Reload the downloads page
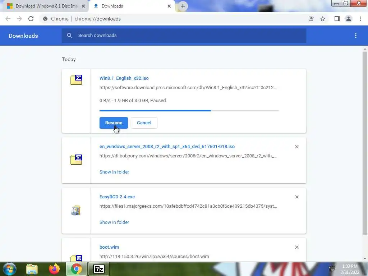This screenshot has height=276, width=368. click(x=31, y=19)
